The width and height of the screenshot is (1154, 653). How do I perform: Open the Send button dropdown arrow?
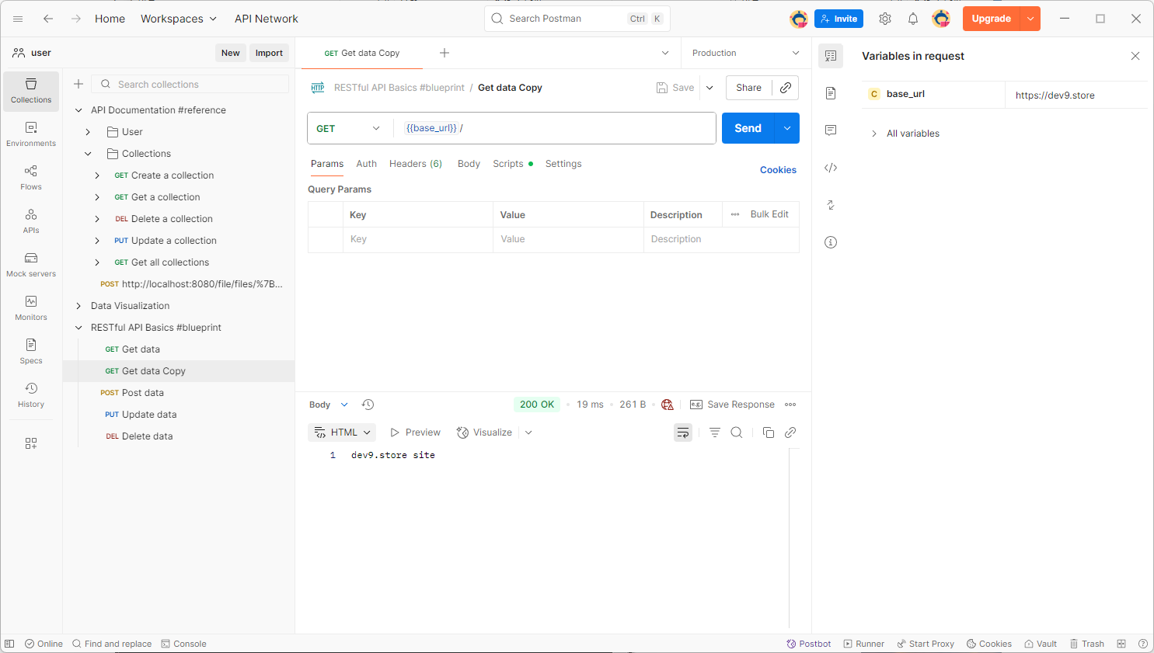(x=787, y=128)
